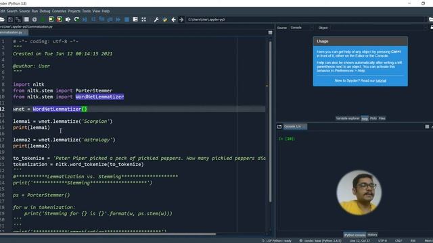The image size is (433, 243).
Task: Select the Help pane tab
Action: pyautogui.click(x=365, y=119)
